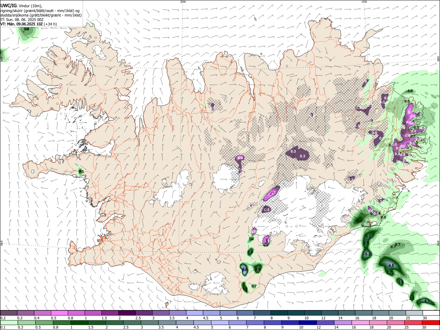Click the white swatch after 30 in the snow legend
Image resolution: width=440 pixels, height=330 pixels.
point(431,313)
